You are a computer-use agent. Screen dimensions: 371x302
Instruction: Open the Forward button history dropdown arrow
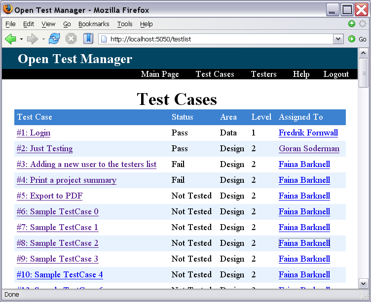click(x=43, y=39)
